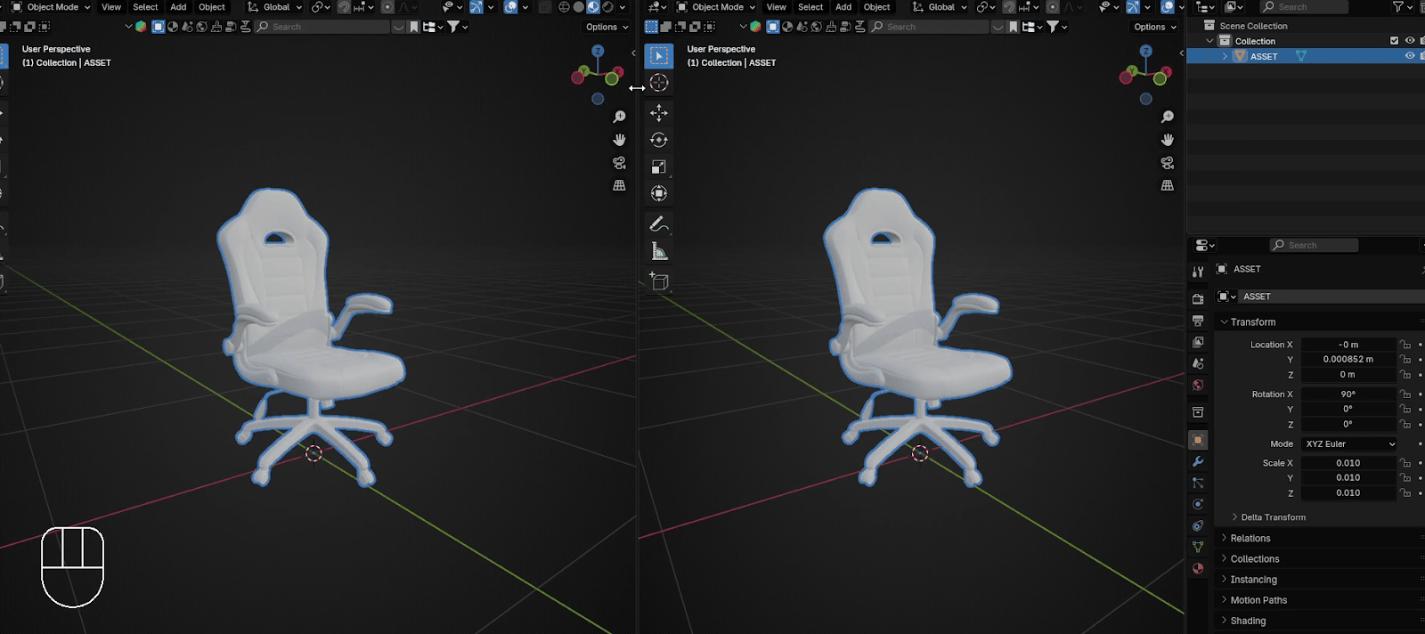Open the rotation Mode XYZ Euler dropdown
This screenshot has width=1425, height=634.
pyautogui.click(x=1349, y=443)
